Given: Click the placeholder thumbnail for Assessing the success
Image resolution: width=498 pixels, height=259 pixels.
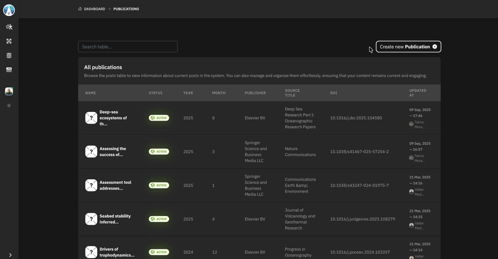Looking at the screenshot, I should click(x=91, y=152).
